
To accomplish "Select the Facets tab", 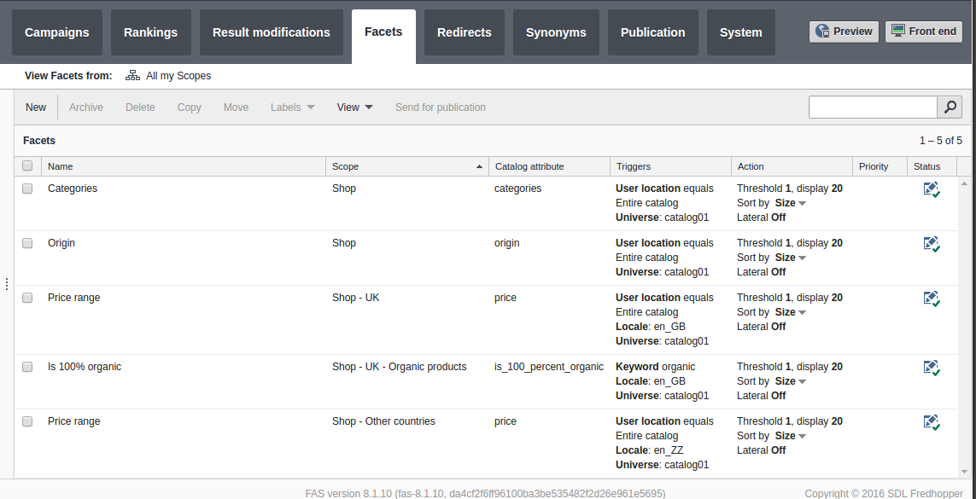I will 383,35.
